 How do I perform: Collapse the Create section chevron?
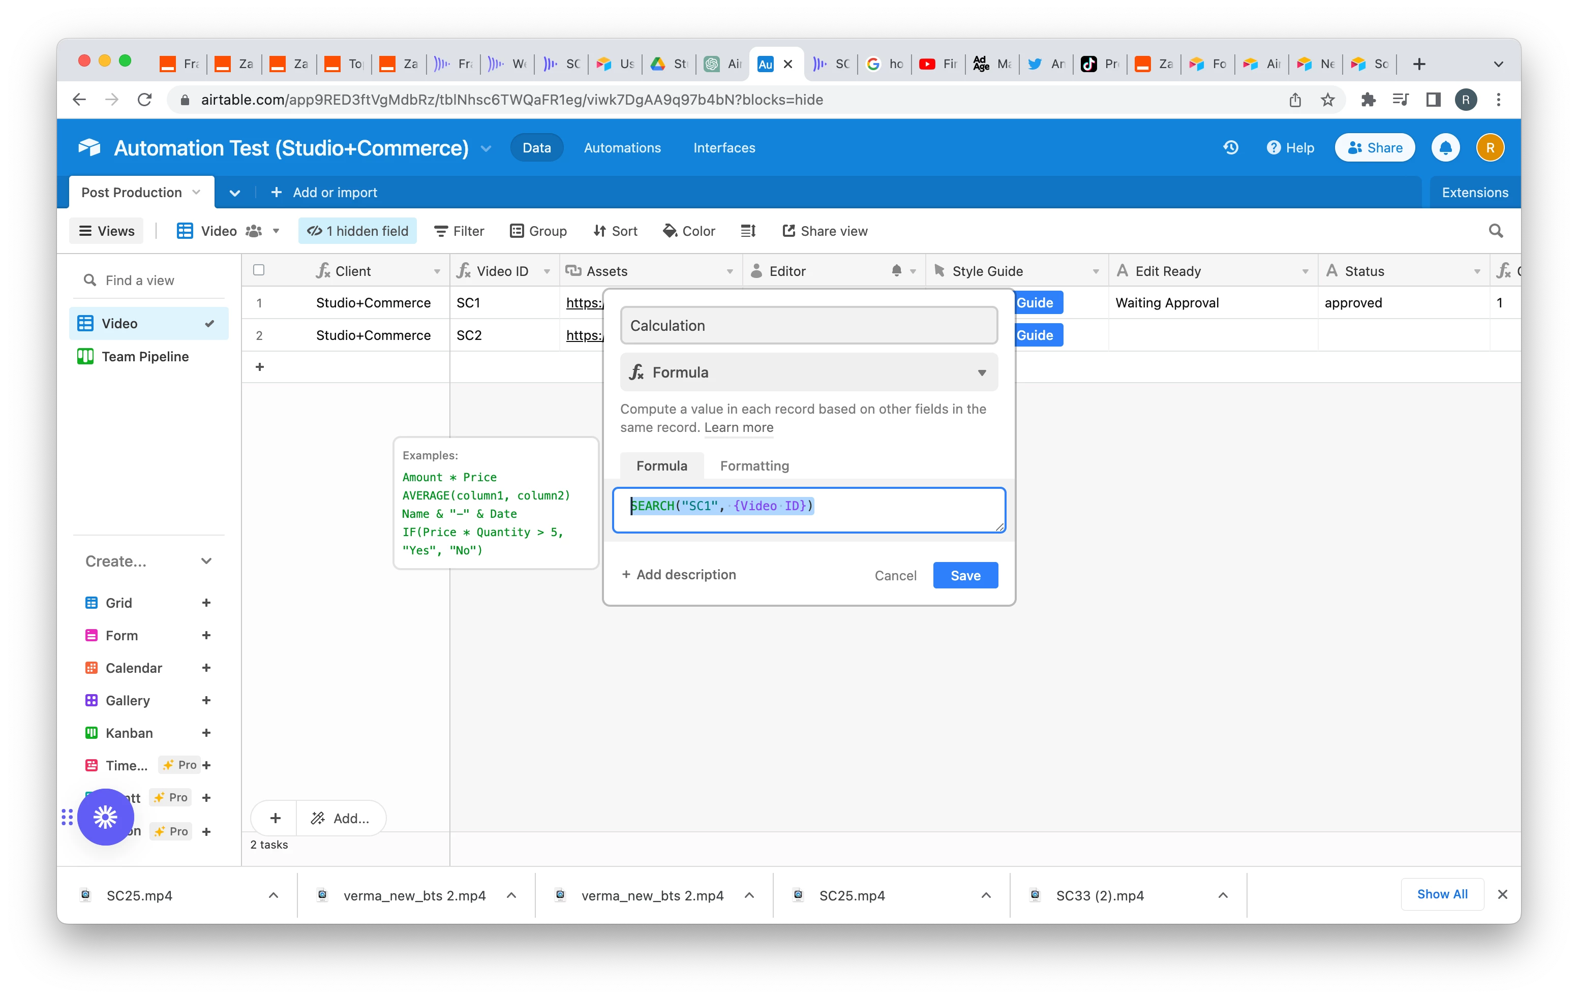(x=206, y=561)
